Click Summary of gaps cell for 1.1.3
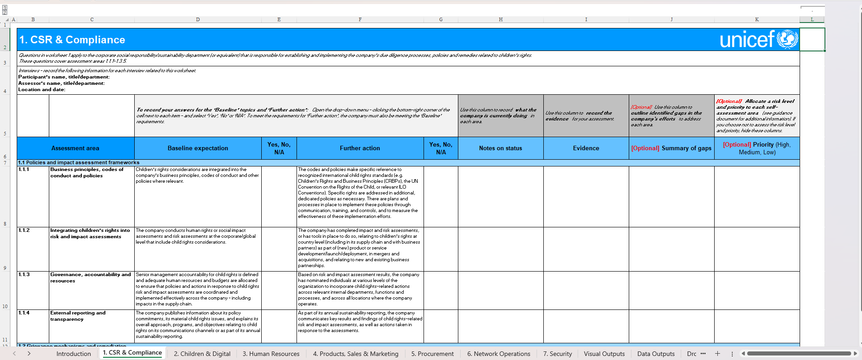This screenshot has height=360, width=862. (x=672, y=291)
